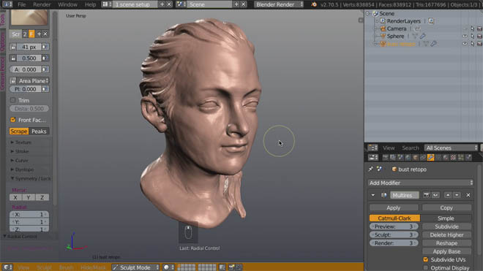
Task: Open Area Plane sculpt plane dropdown
Action: point(33,80)
